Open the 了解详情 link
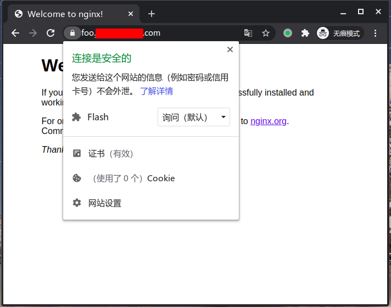The image size is (391, 307). pos(157,91)
